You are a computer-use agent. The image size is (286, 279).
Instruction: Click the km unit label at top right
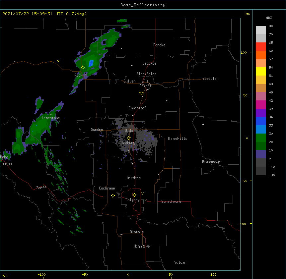click(247, 14)
